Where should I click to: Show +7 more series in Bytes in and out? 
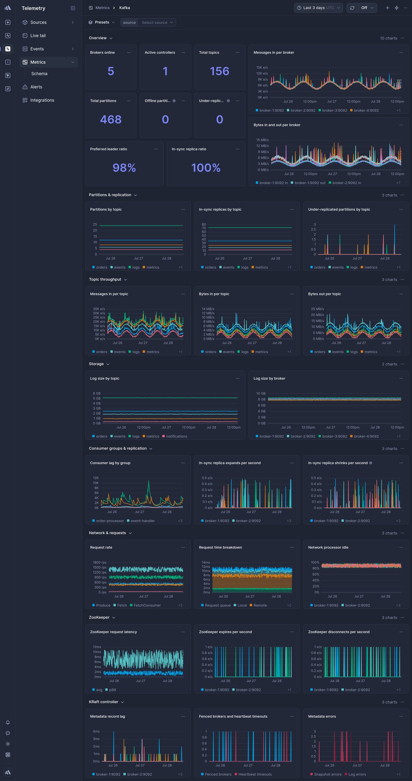click(399, 183)
